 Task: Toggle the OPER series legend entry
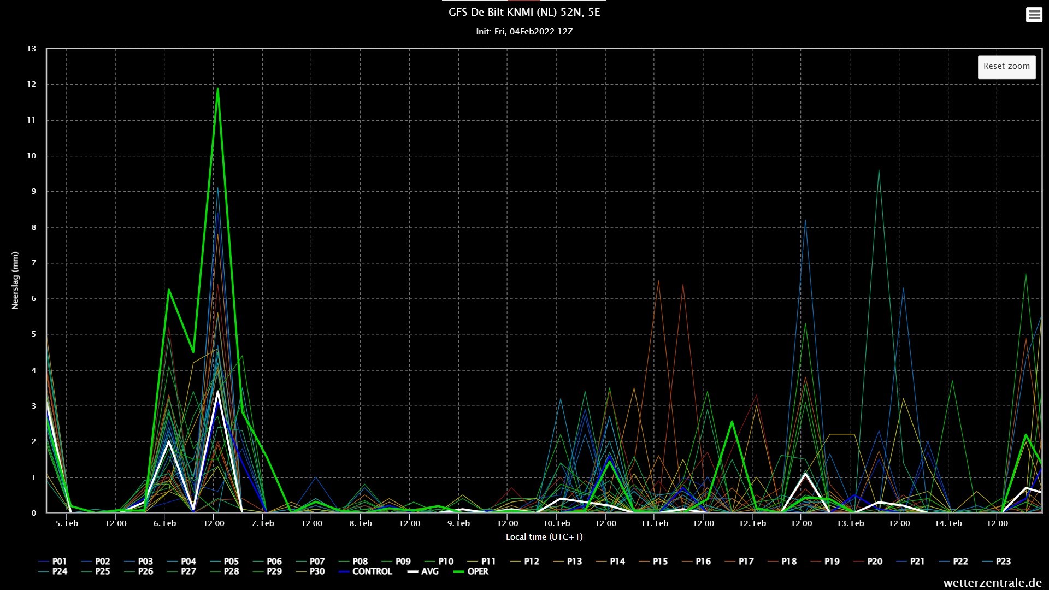tap(478, 571)
